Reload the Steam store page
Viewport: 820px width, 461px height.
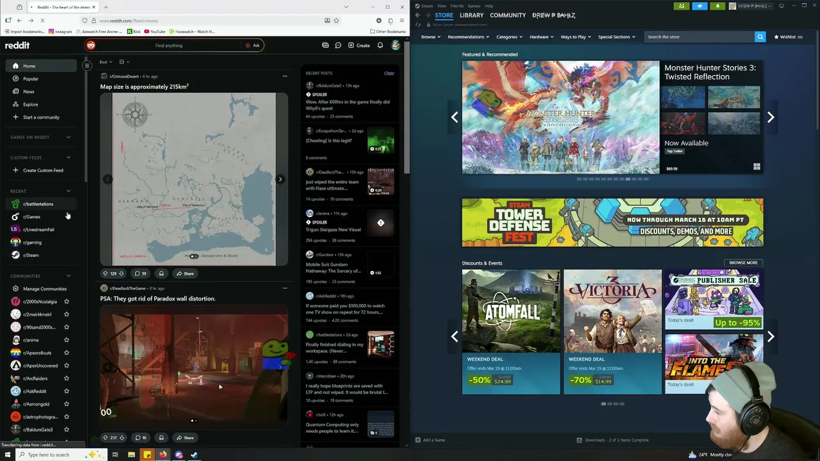(418, 24)
